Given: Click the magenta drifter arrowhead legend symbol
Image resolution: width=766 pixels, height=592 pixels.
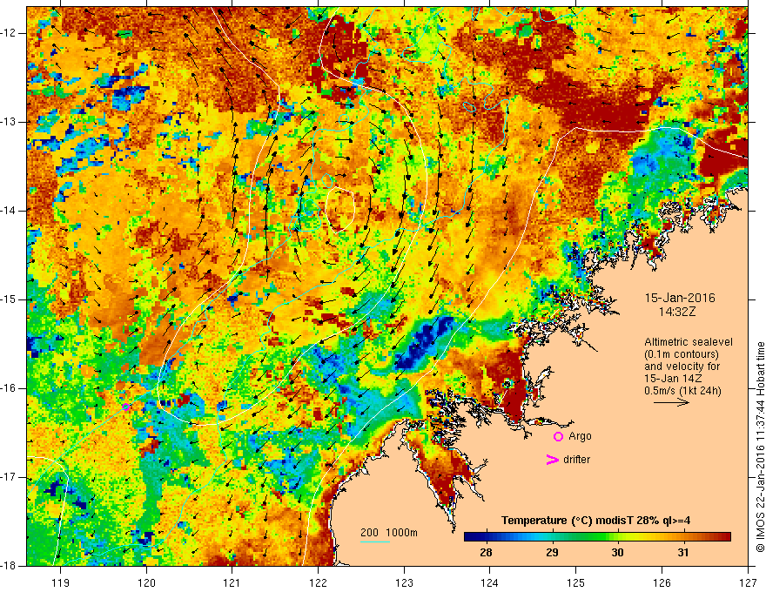Looking at the screenshot, I should click(552, 460).
